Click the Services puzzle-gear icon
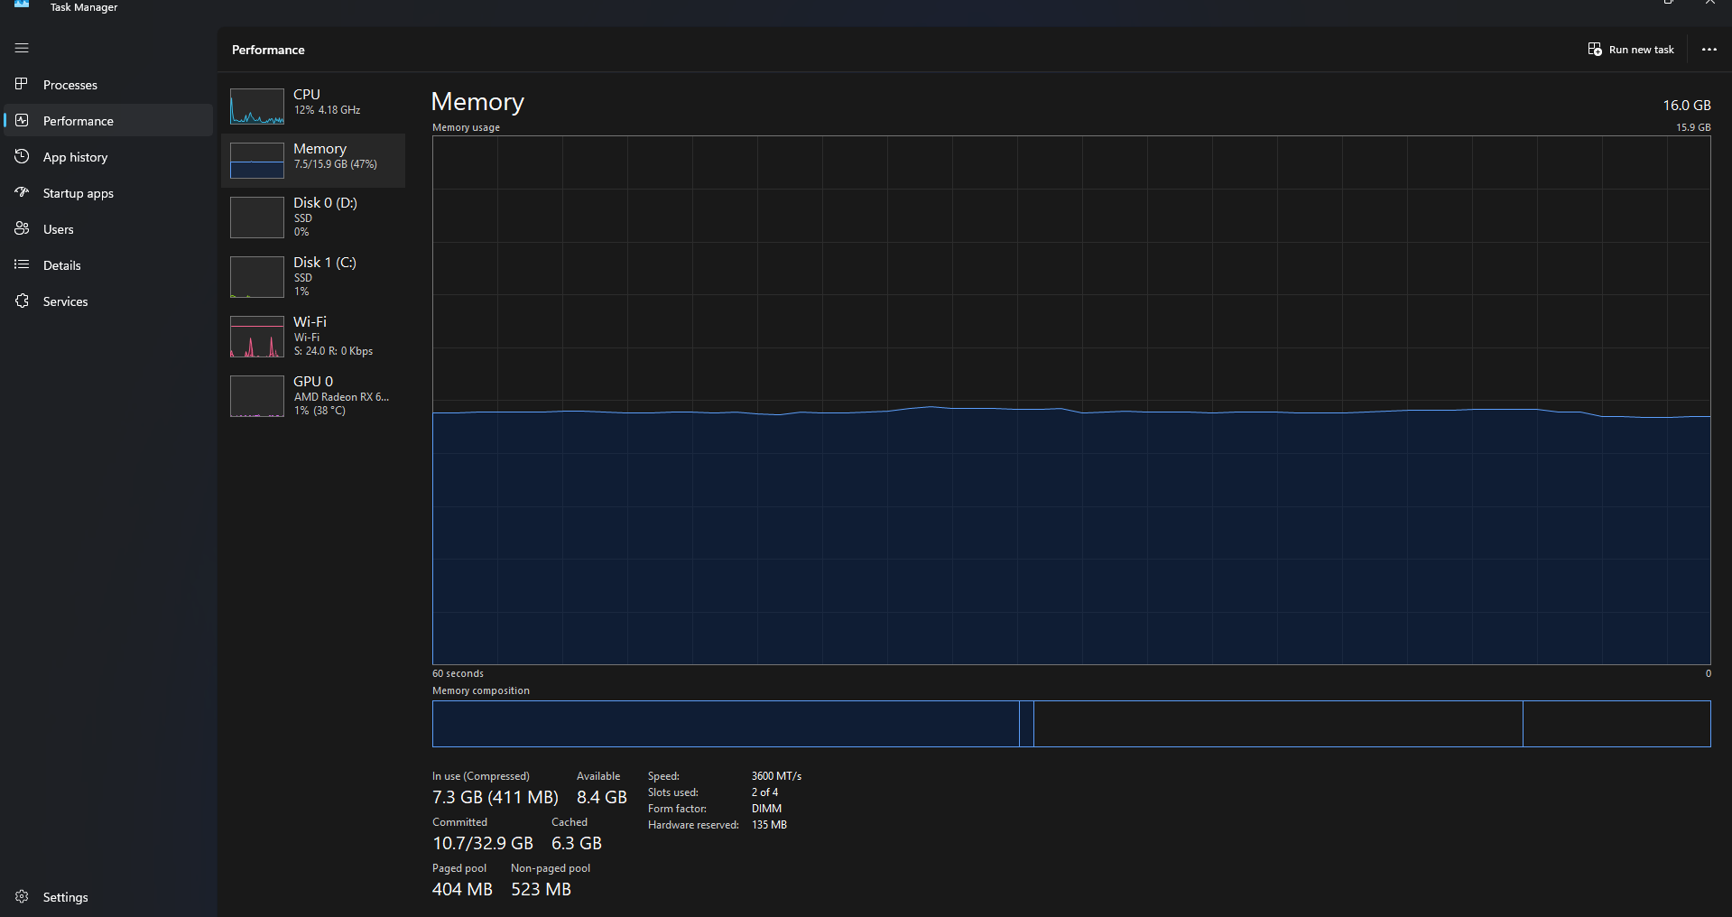This screenshot has height=917, width=1732. click(22, 301)
